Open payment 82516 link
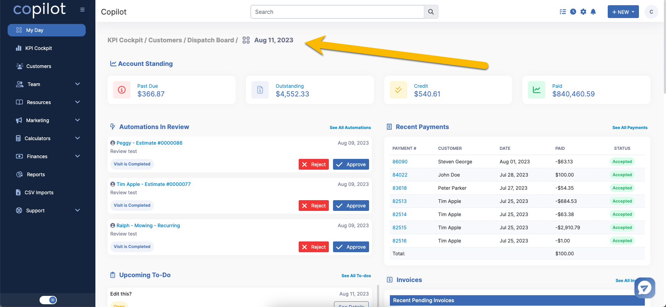Image resolution: width=666 pixels, height=307 pixels. click(400, 241)
